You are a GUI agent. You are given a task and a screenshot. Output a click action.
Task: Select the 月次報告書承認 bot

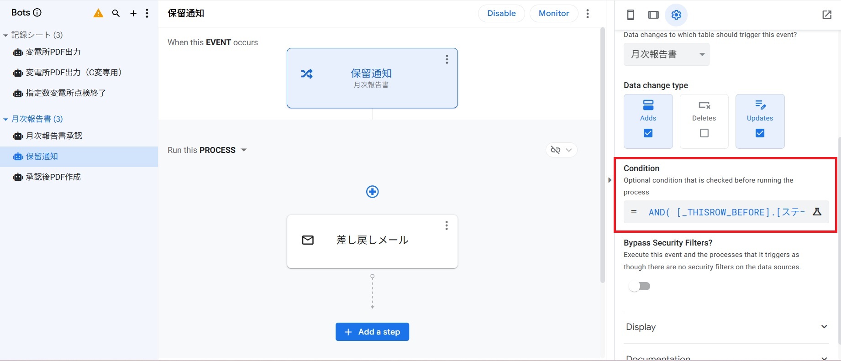coord(54,136)
